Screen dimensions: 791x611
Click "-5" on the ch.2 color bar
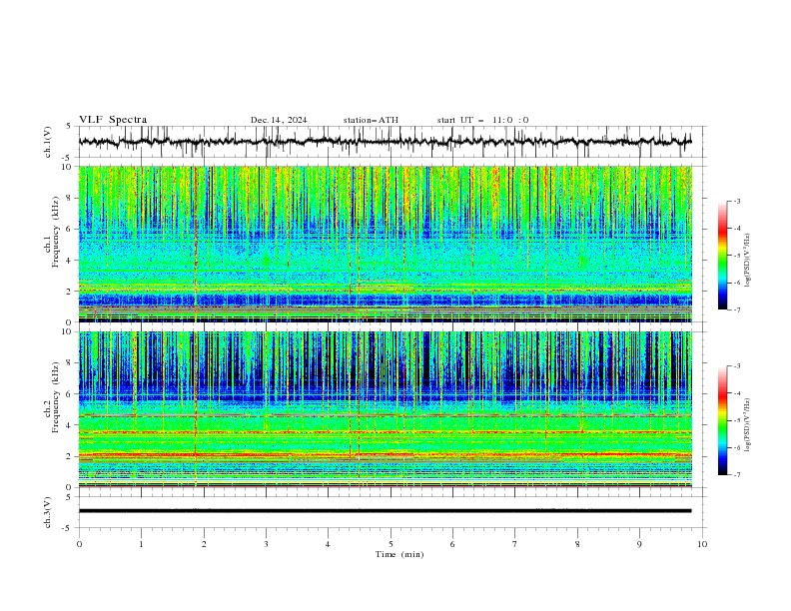[736, 420]
